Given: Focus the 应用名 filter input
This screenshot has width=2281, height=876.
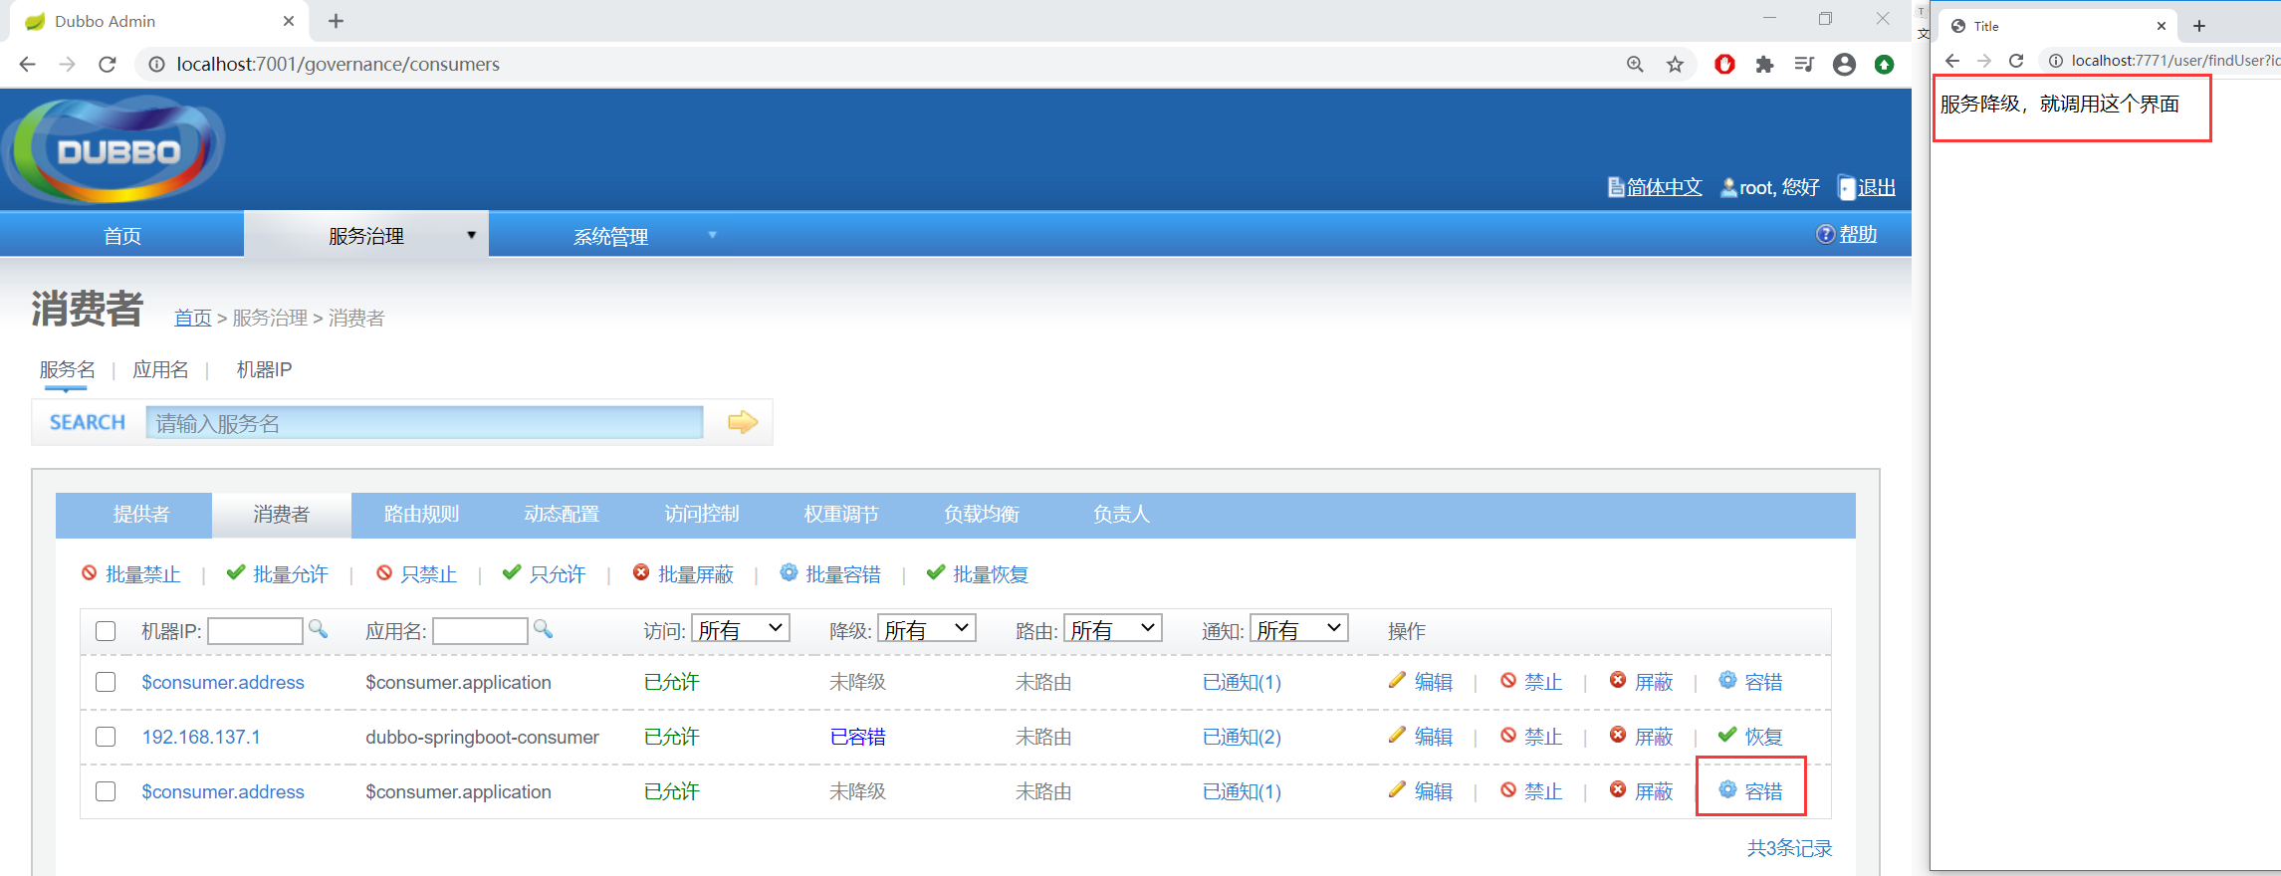Looking at the screenshot, I should point(480,630).
